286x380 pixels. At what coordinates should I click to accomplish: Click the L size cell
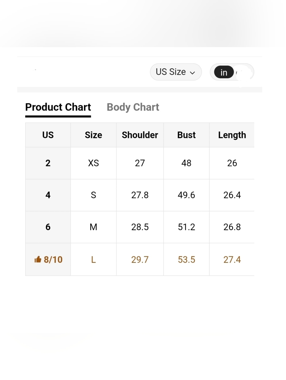click(94, 259)
